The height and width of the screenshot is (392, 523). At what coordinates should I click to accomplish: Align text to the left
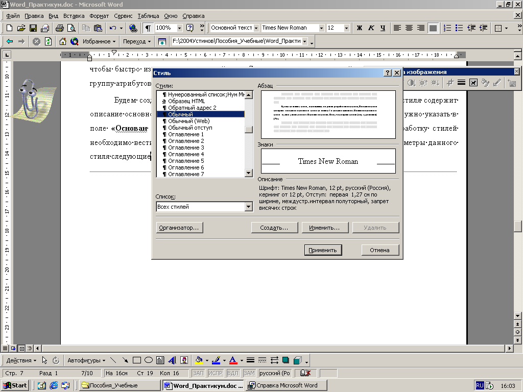(x=397, y=28)
